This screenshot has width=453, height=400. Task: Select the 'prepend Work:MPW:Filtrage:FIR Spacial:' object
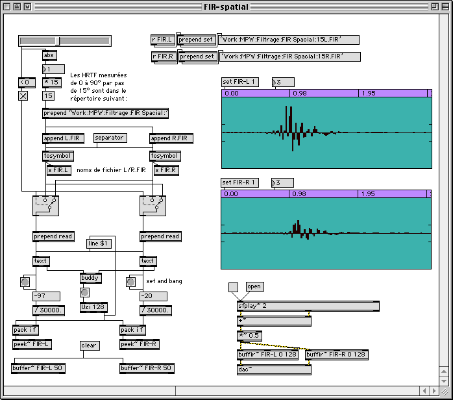click(x=105, y=113)
